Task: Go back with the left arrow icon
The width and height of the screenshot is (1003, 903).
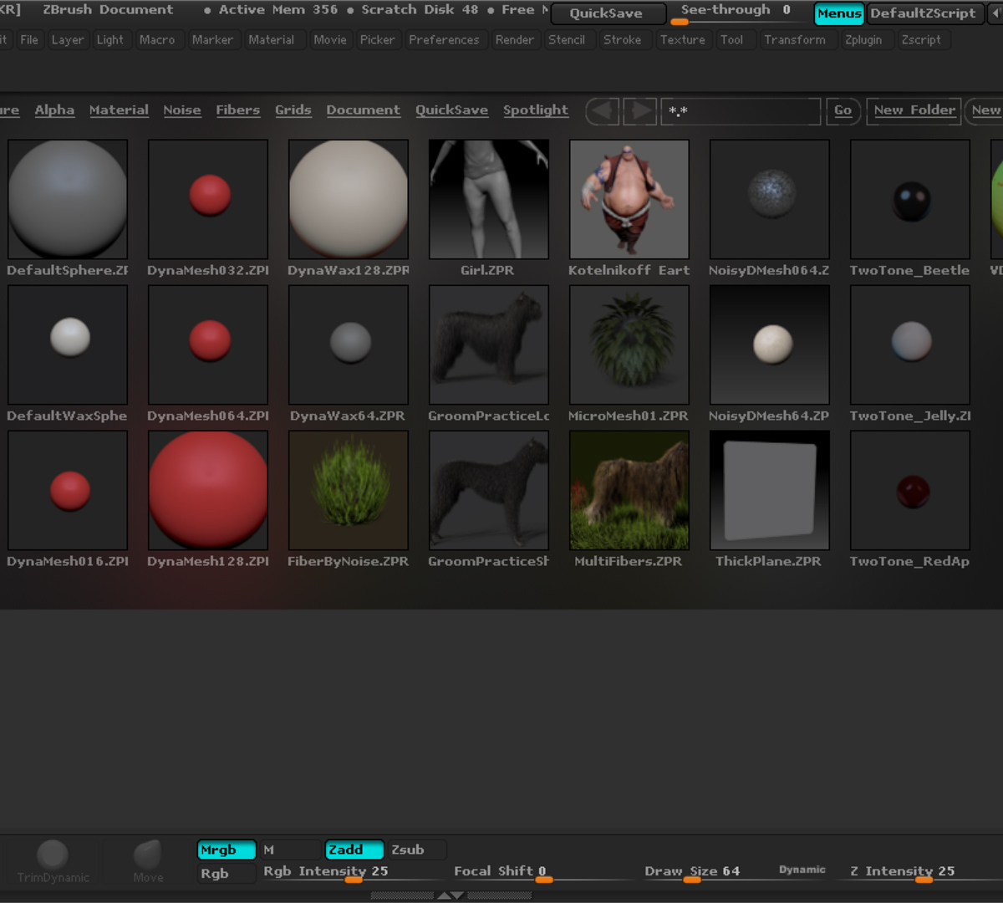Action: 602,111
